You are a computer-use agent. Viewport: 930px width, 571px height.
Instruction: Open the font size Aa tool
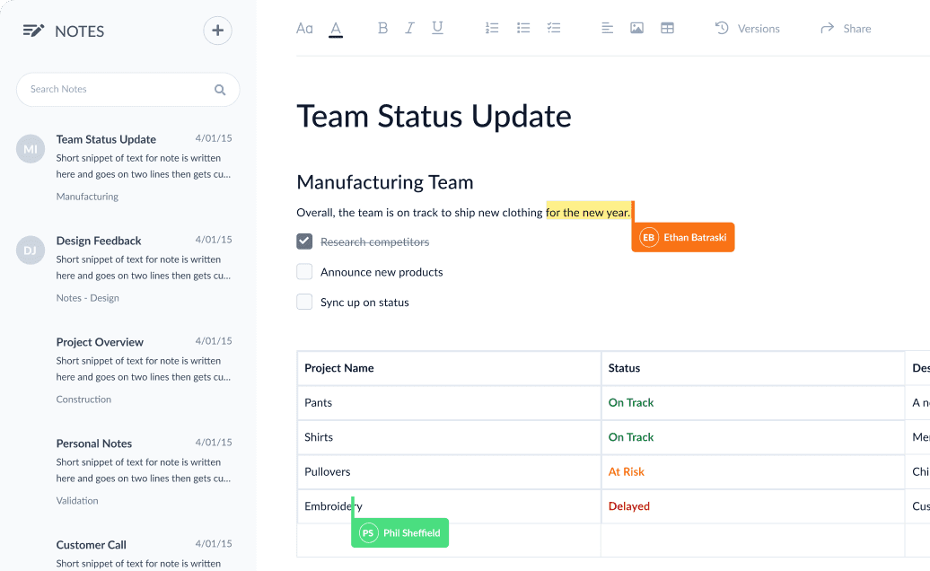(x=304, y=29)
